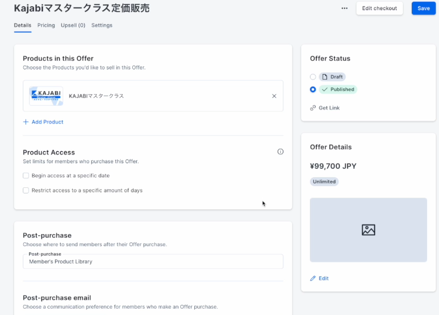The width and height of the screenshot is (439, 315).
Task: Remove KAJABIマスタークラス product with X icon
Action: pyautogui.click(x=274, y=96)
